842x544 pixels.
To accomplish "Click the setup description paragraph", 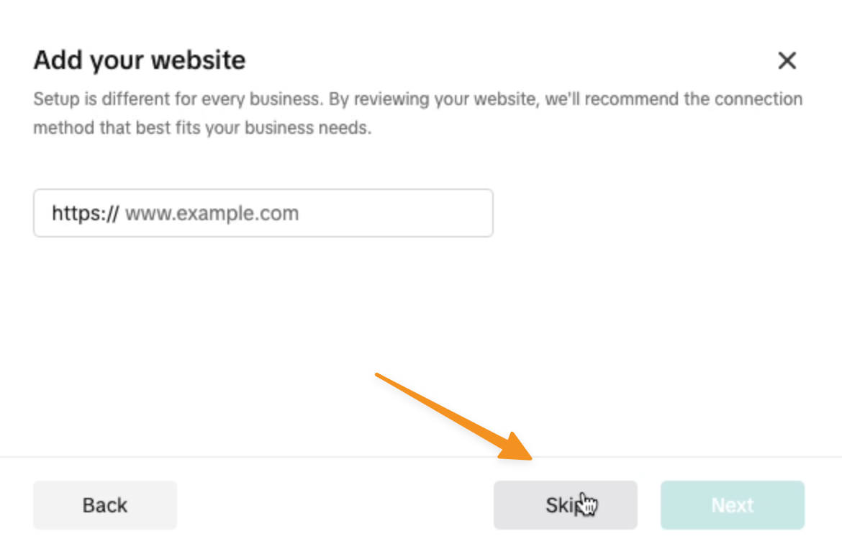I will point(417,114).
